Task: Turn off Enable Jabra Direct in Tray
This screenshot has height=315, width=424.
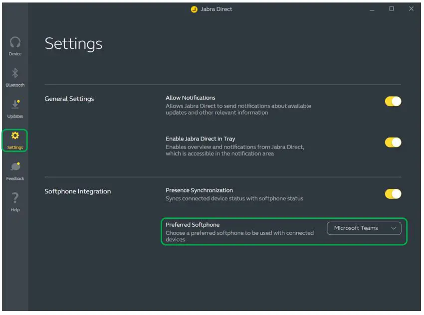Action: 393,142
